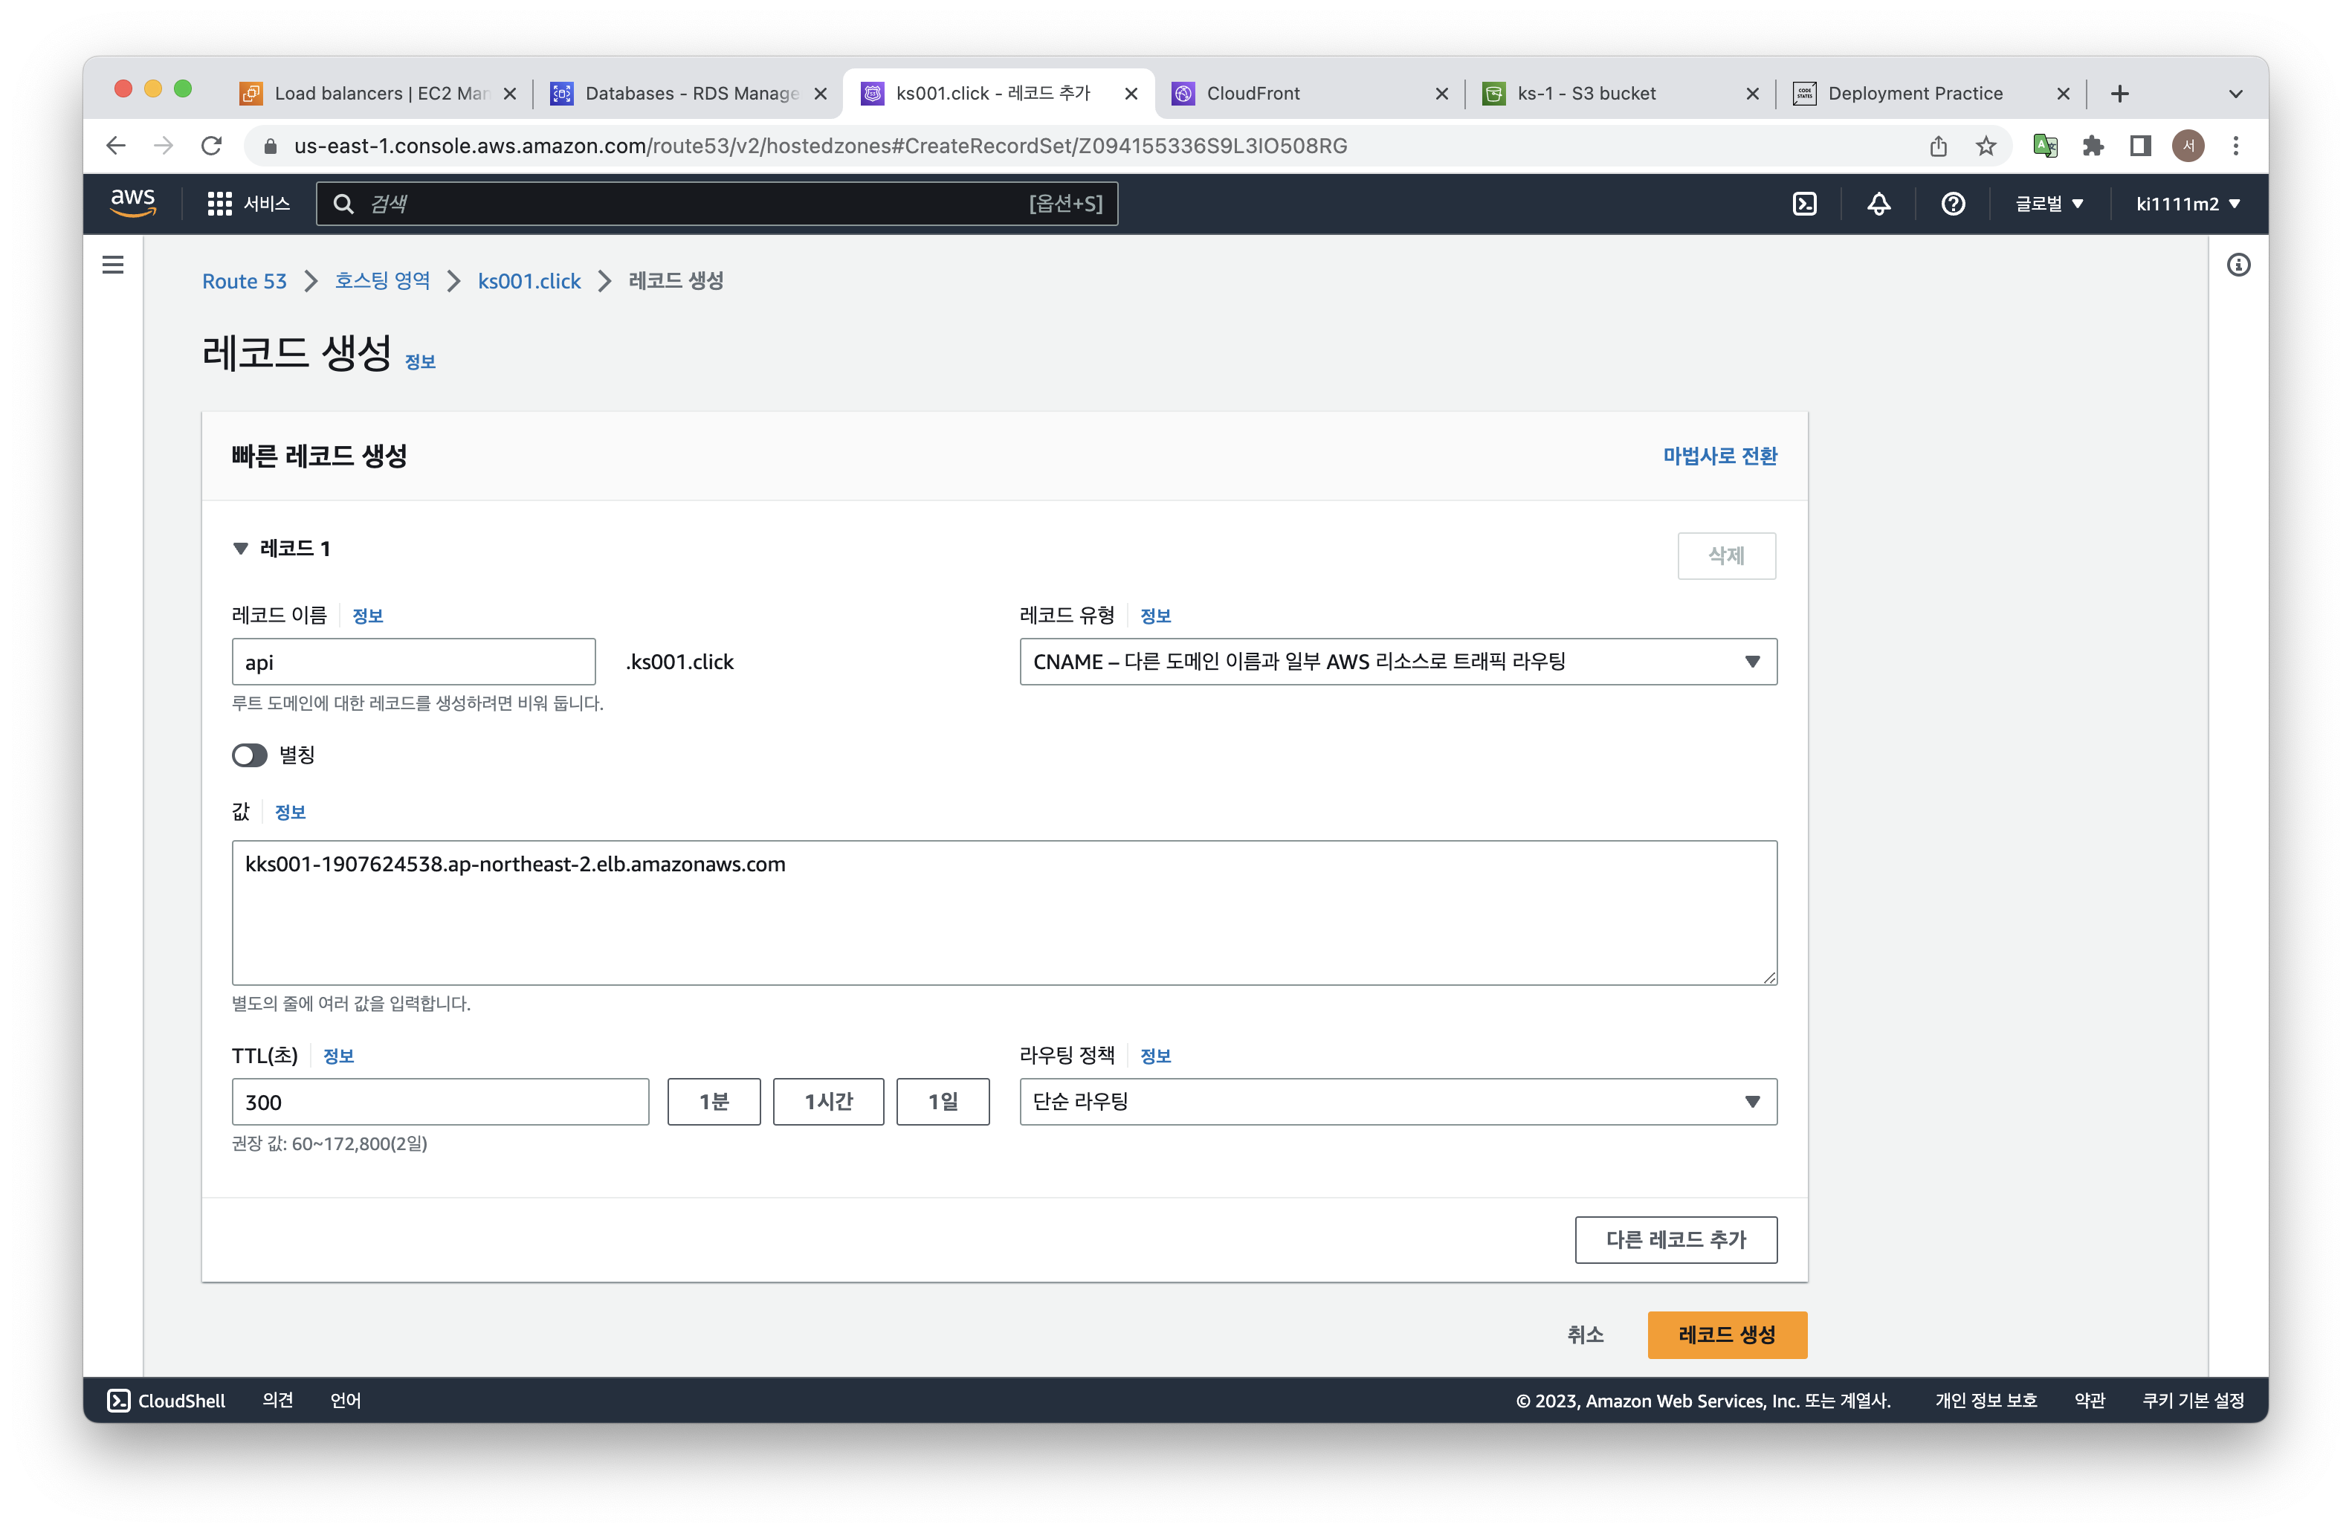Enable the 별칭 (alias) toggle
This screenshot has width=2352, height=1533.
pos(250,755)
